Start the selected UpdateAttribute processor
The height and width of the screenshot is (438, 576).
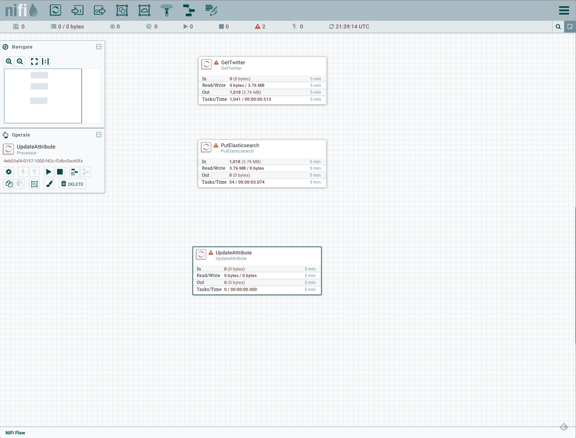(48, 172)
